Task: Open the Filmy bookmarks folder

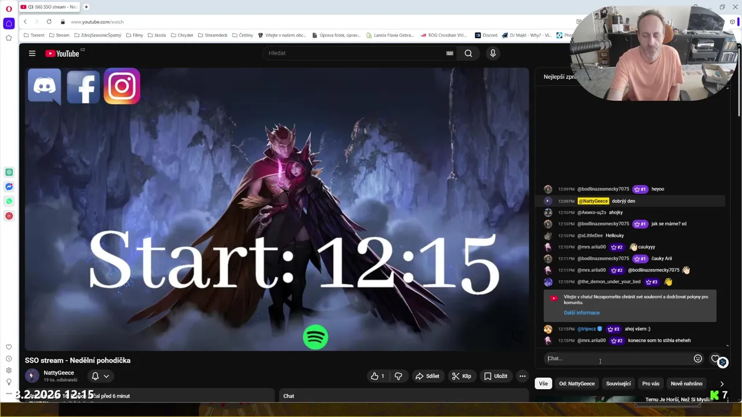Action: (134, 35)
